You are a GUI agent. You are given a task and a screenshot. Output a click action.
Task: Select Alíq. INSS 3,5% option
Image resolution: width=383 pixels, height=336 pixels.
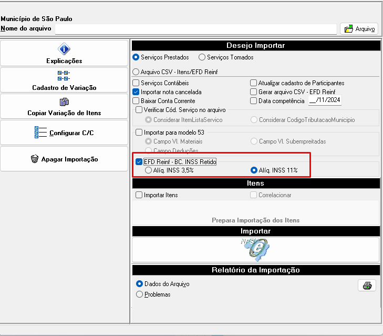click(x=169, y=170)
